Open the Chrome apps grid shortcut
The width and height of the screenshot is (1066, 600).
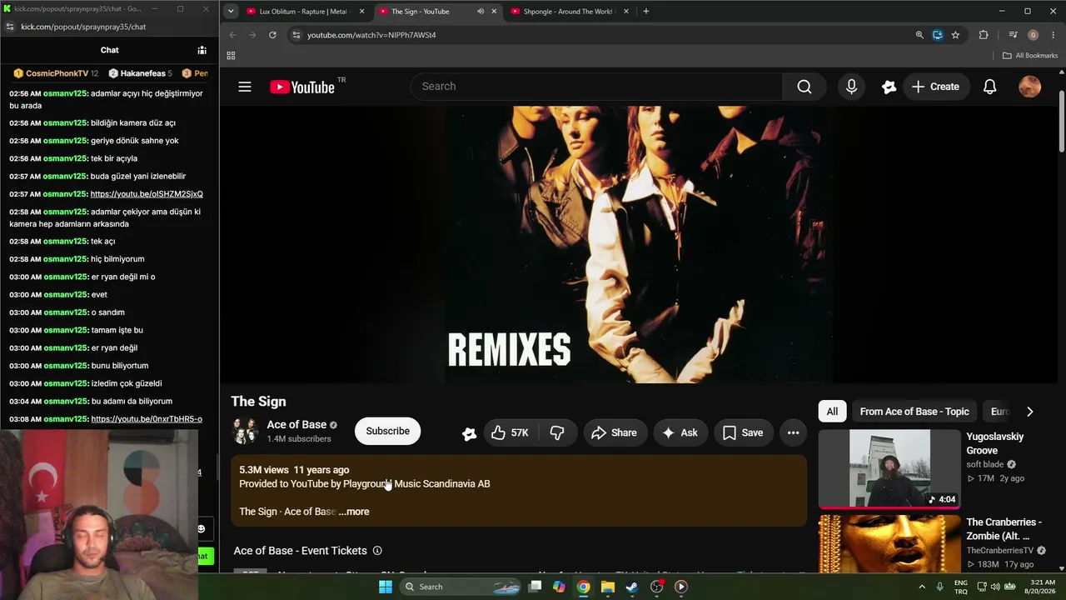pos(231,56)
